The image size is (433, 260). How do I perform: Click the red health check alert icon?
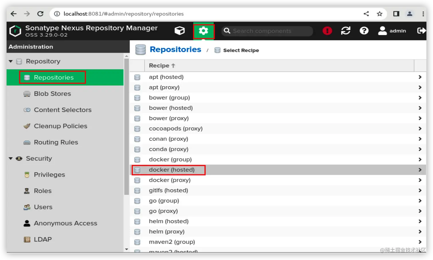tap(327, 31)
